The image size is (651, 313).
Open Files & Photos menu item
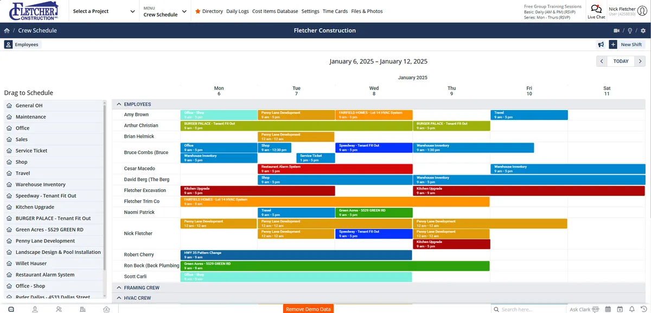click(x=367, y=11)
